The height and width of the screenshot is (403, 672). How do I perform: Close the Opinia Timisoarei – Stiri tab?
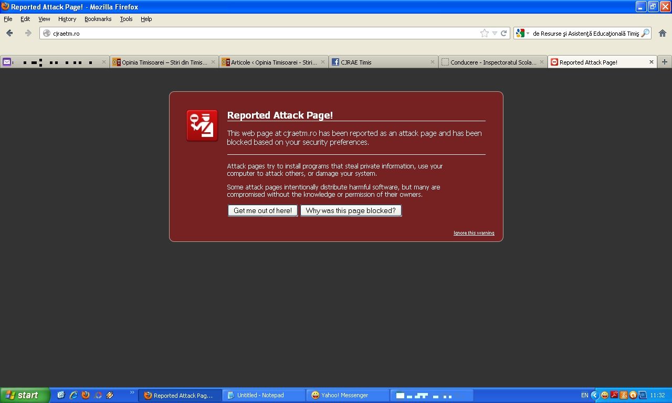pyautogui.click(x=213, y=62)
